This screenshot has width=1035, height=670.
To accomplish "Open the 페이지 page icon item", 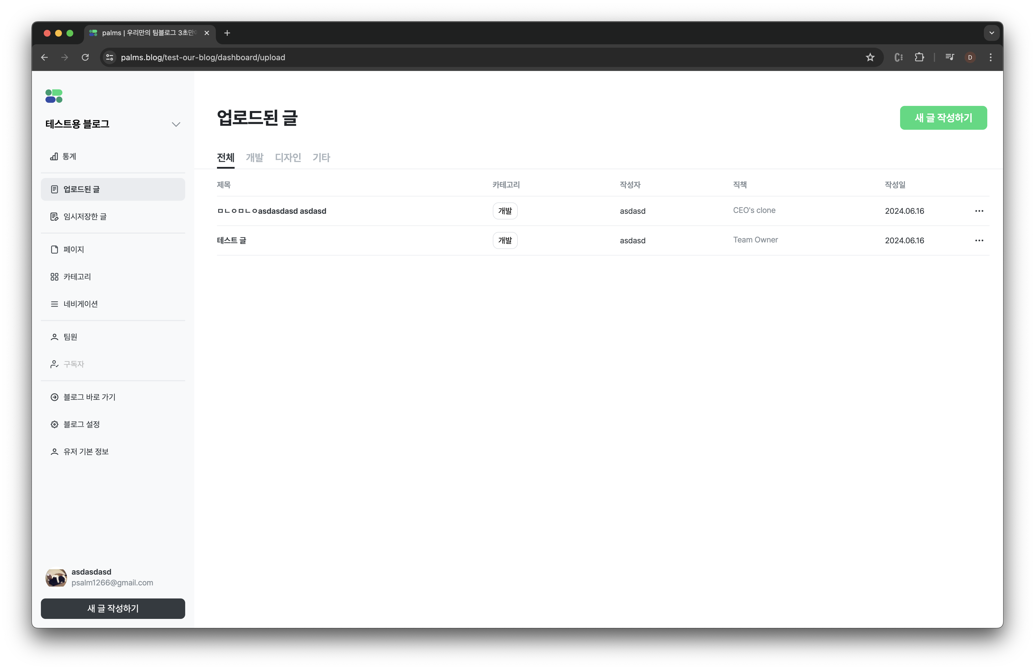I will [54, 250].
